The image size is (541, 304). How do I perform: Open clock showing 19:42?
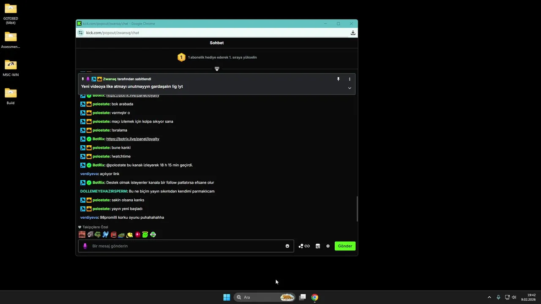tap(528, 297)
